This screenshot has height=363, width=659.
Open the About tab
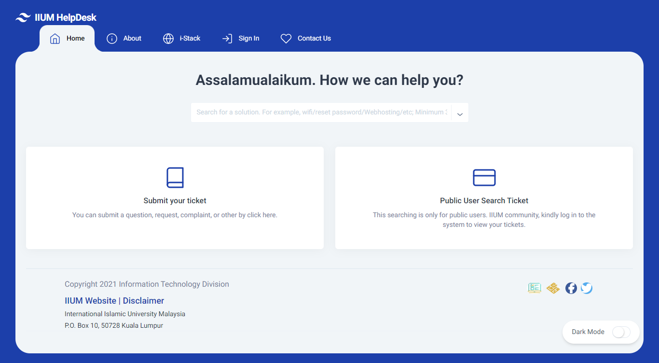(x=124, y=39)
